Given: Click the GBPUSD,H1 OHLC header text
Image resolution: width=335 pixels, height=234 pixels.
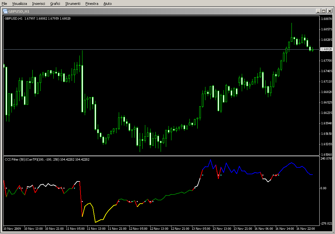Looking at the screenshot, I should [38, 19].
